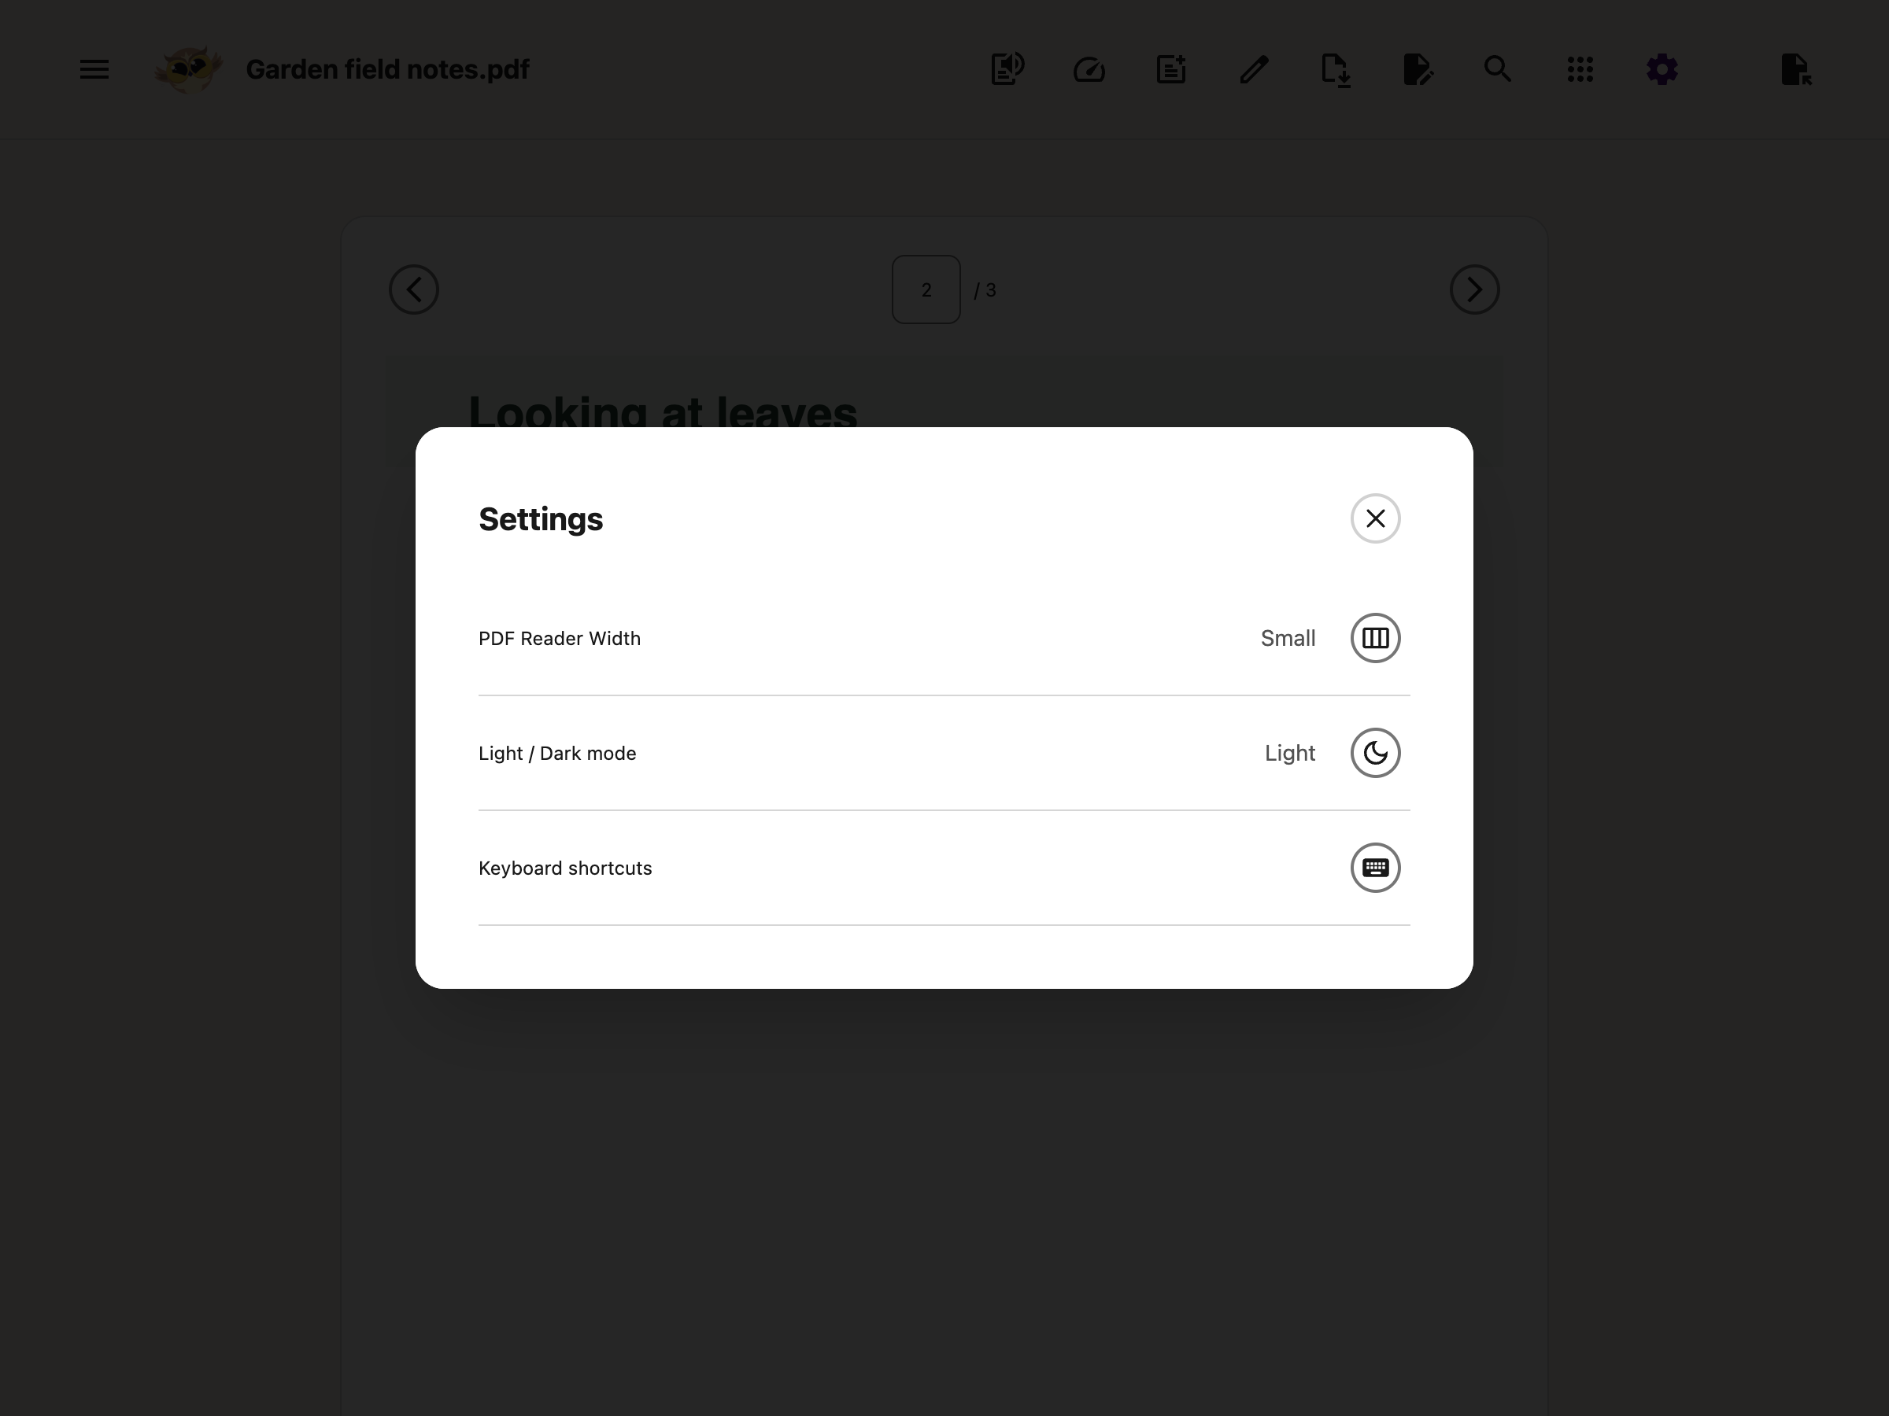Toggle dark mode with moon button

coord(1375,753)
